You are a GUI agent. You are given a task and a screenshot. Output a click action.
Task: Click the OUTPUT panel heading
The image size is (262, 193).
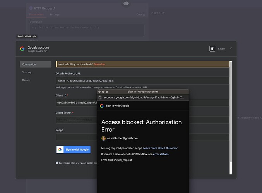(x=158, y=13)
